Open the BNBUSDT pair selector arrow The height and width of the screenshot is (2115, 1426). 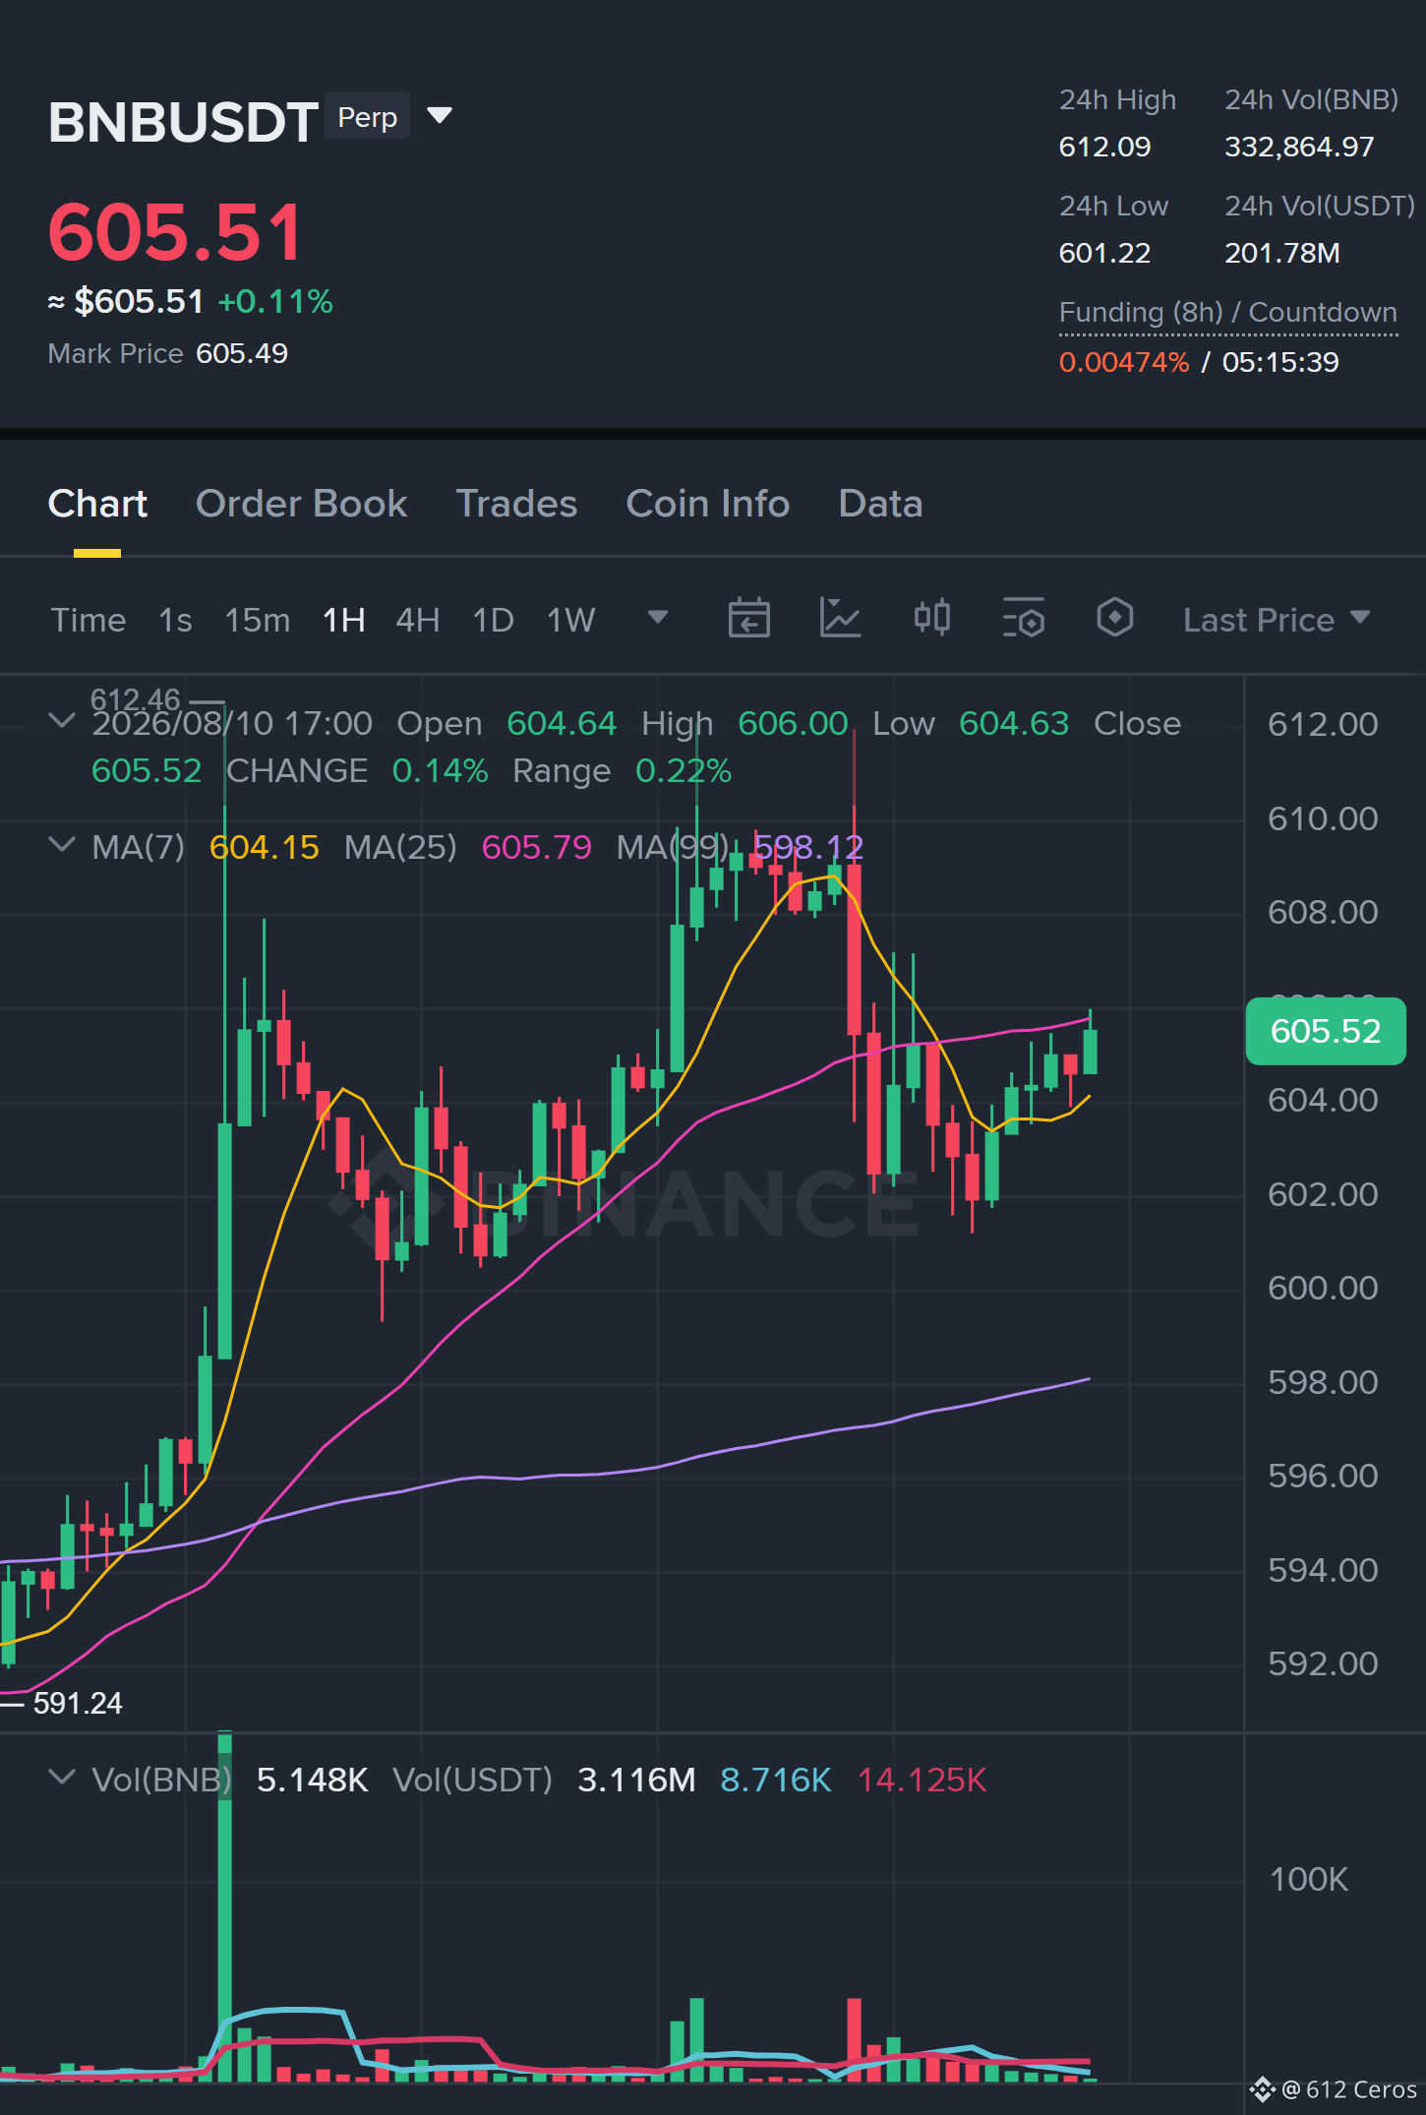point(440,116)
